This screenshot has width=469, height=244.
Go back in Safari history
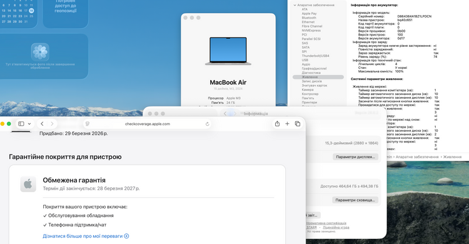[42, 124]
